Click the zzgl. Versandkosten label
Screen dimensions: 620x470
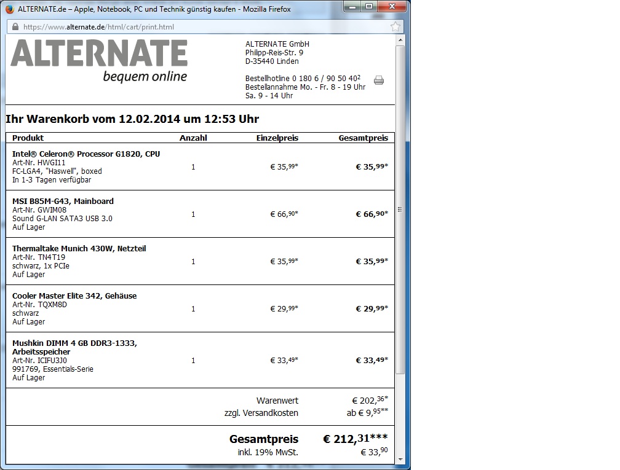(261, 413)
